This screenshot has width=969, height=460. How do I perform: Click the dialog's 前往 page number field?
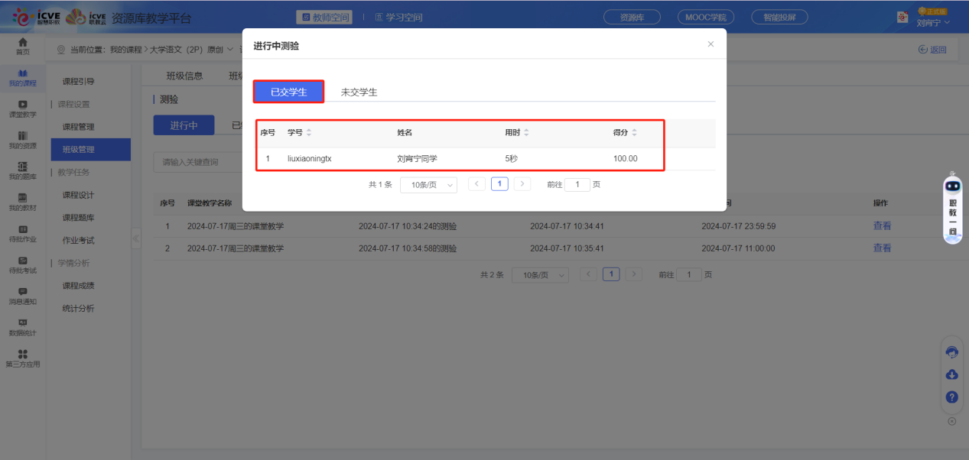coord(577,185)
